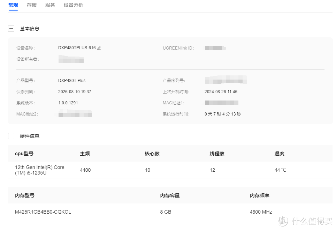Image resolution: width=336 pixels, height=230 pixels.
Task: View the 设备分析 tab
Action: click(x=73, y=5)
